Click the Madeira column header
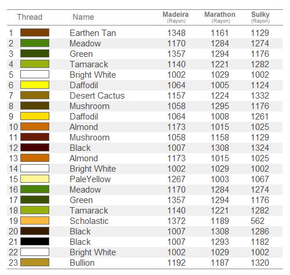This screenshot has height=275, width=290. [176, 17]
